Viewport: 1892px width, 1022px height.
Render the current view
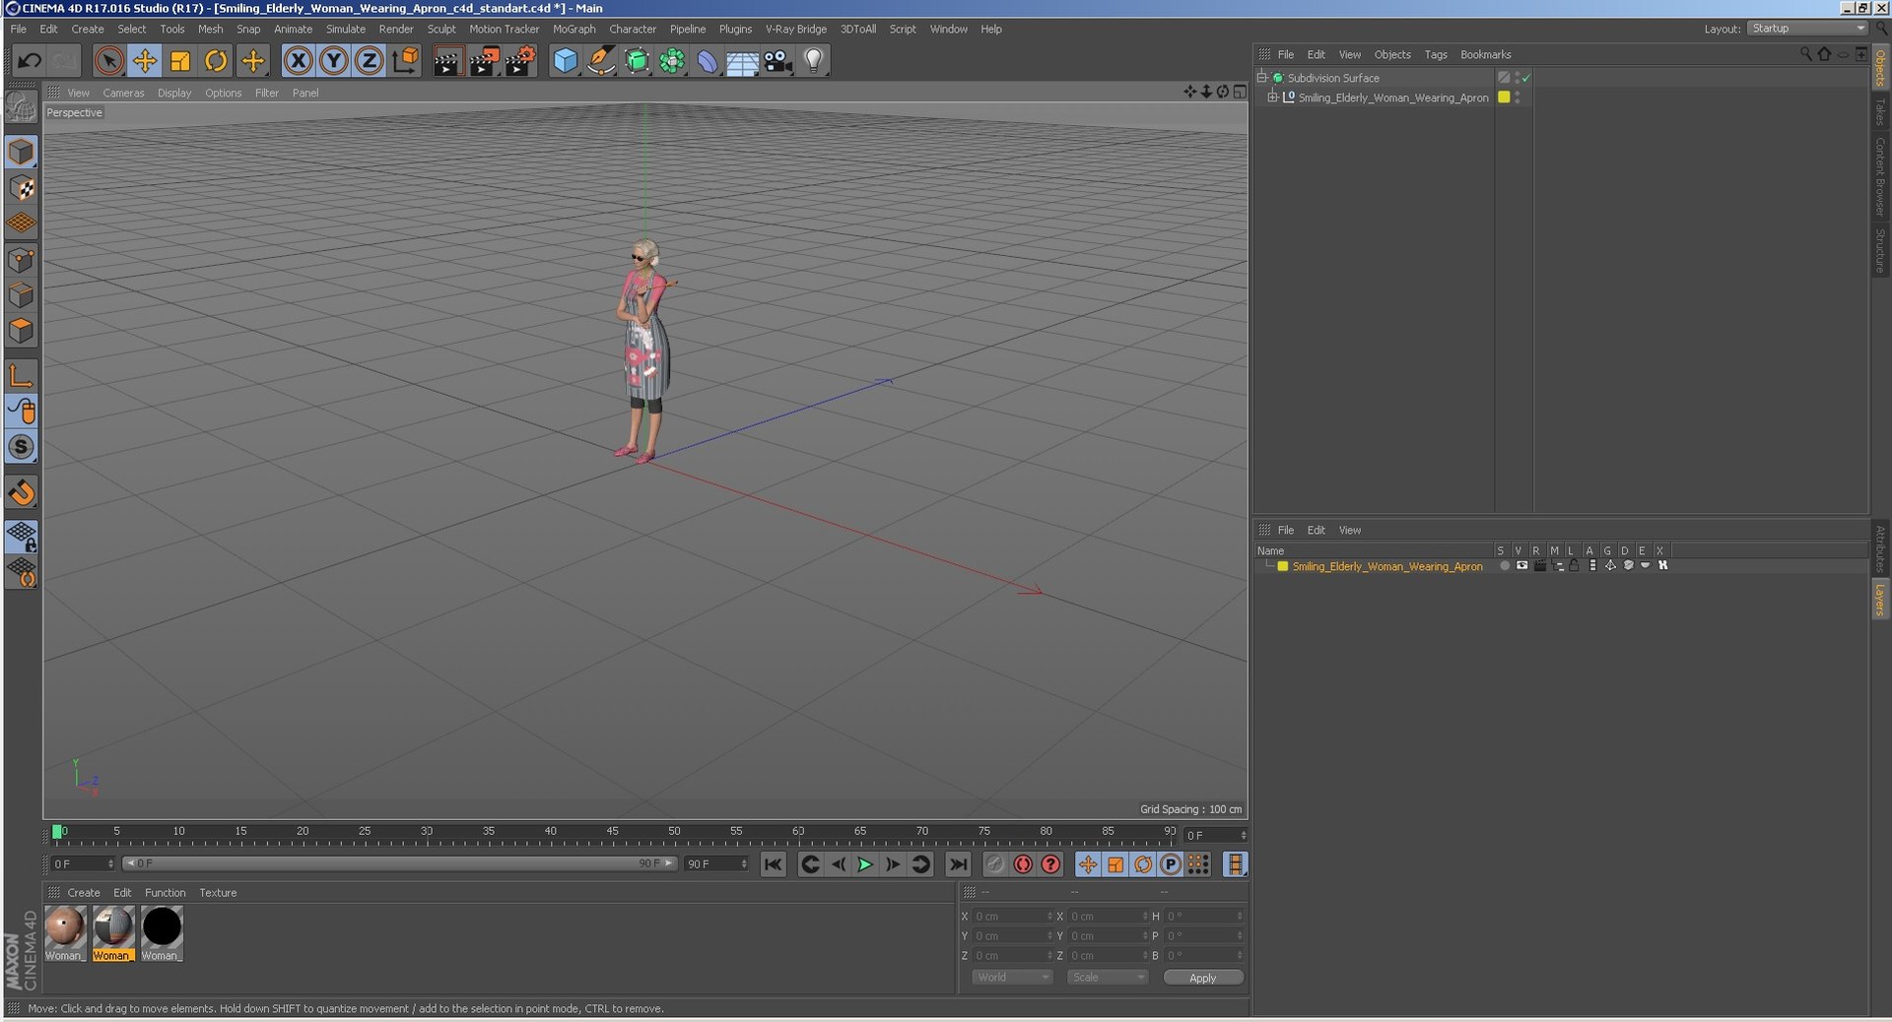point(447,61)
